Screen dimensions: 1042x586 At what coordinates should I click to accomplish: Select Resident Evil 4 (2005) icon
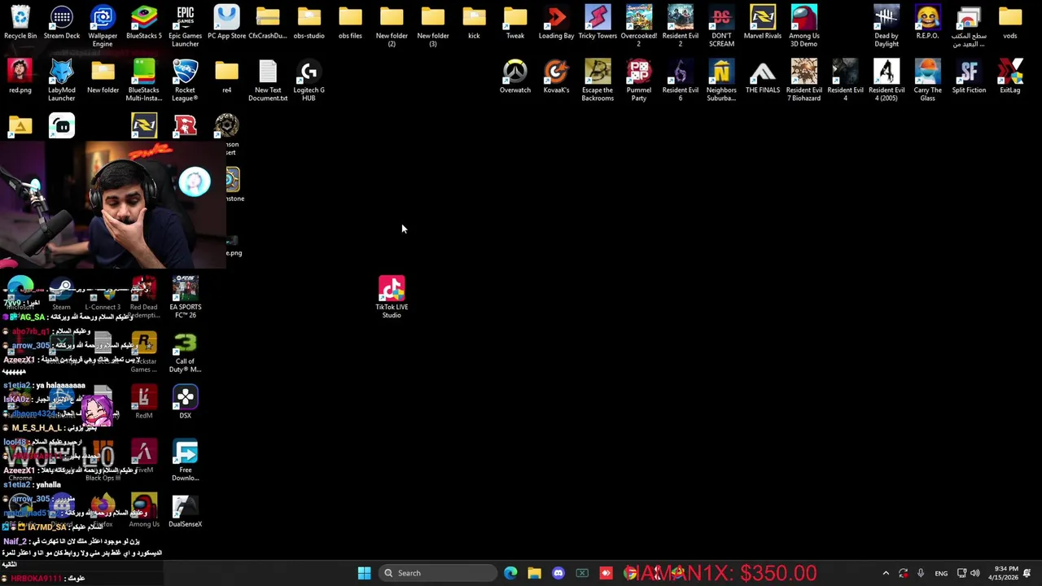click(x=887, y=80)
